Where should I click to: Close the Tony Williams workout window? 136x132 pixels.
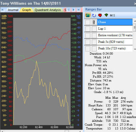(135, 4)
